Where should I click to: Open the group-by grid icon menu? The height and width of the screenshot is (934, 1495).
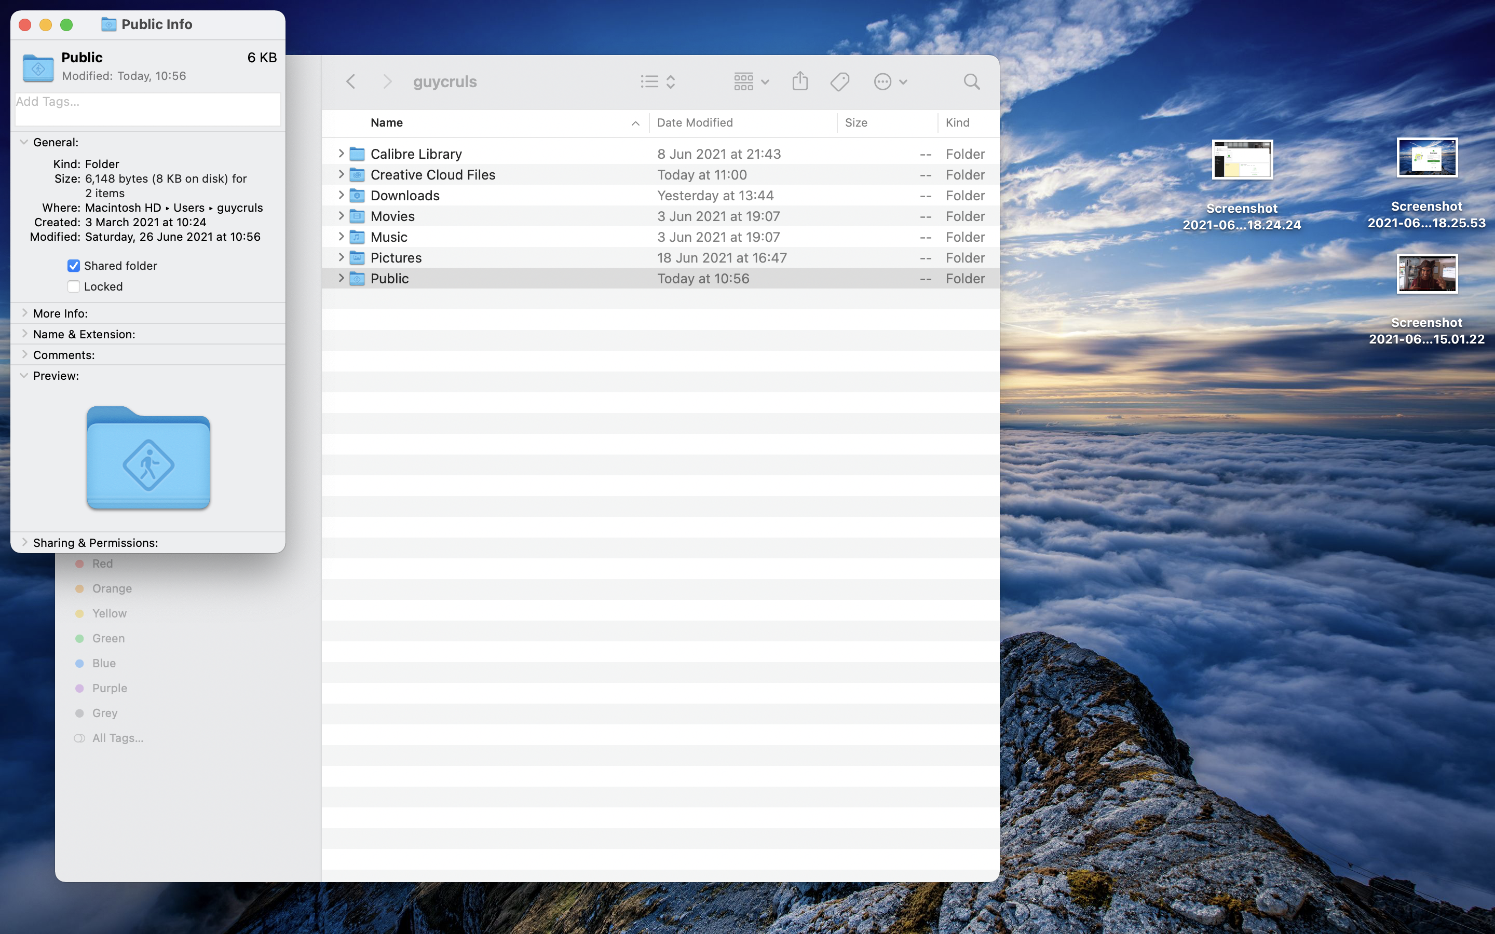[751, 81]
